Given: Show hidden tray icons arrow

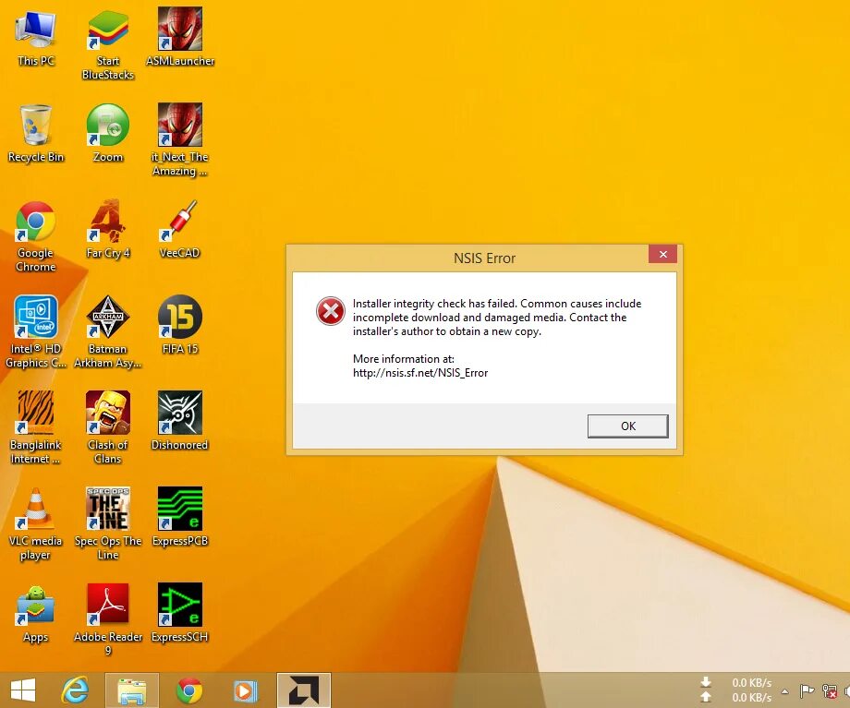Looking at the screenshot, I should [x=785, y=691].
